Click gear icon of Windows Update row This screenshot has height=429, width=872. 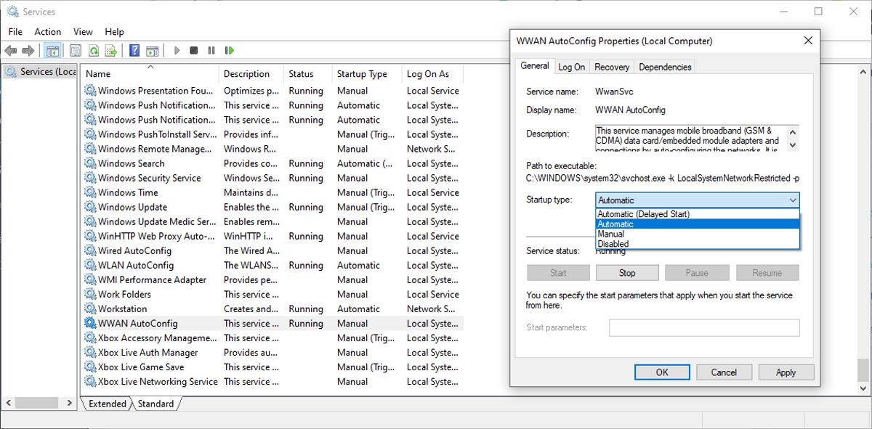point(90,207)
